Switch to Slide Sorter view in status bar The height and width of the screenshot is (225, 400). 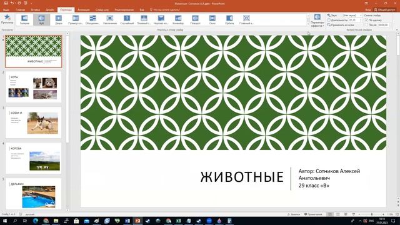click(x=337, y=214)
